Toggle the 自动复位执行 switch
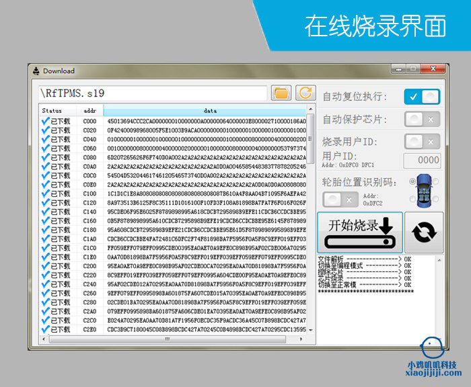This screenshot has width=471, height=387. pos(422,97)
